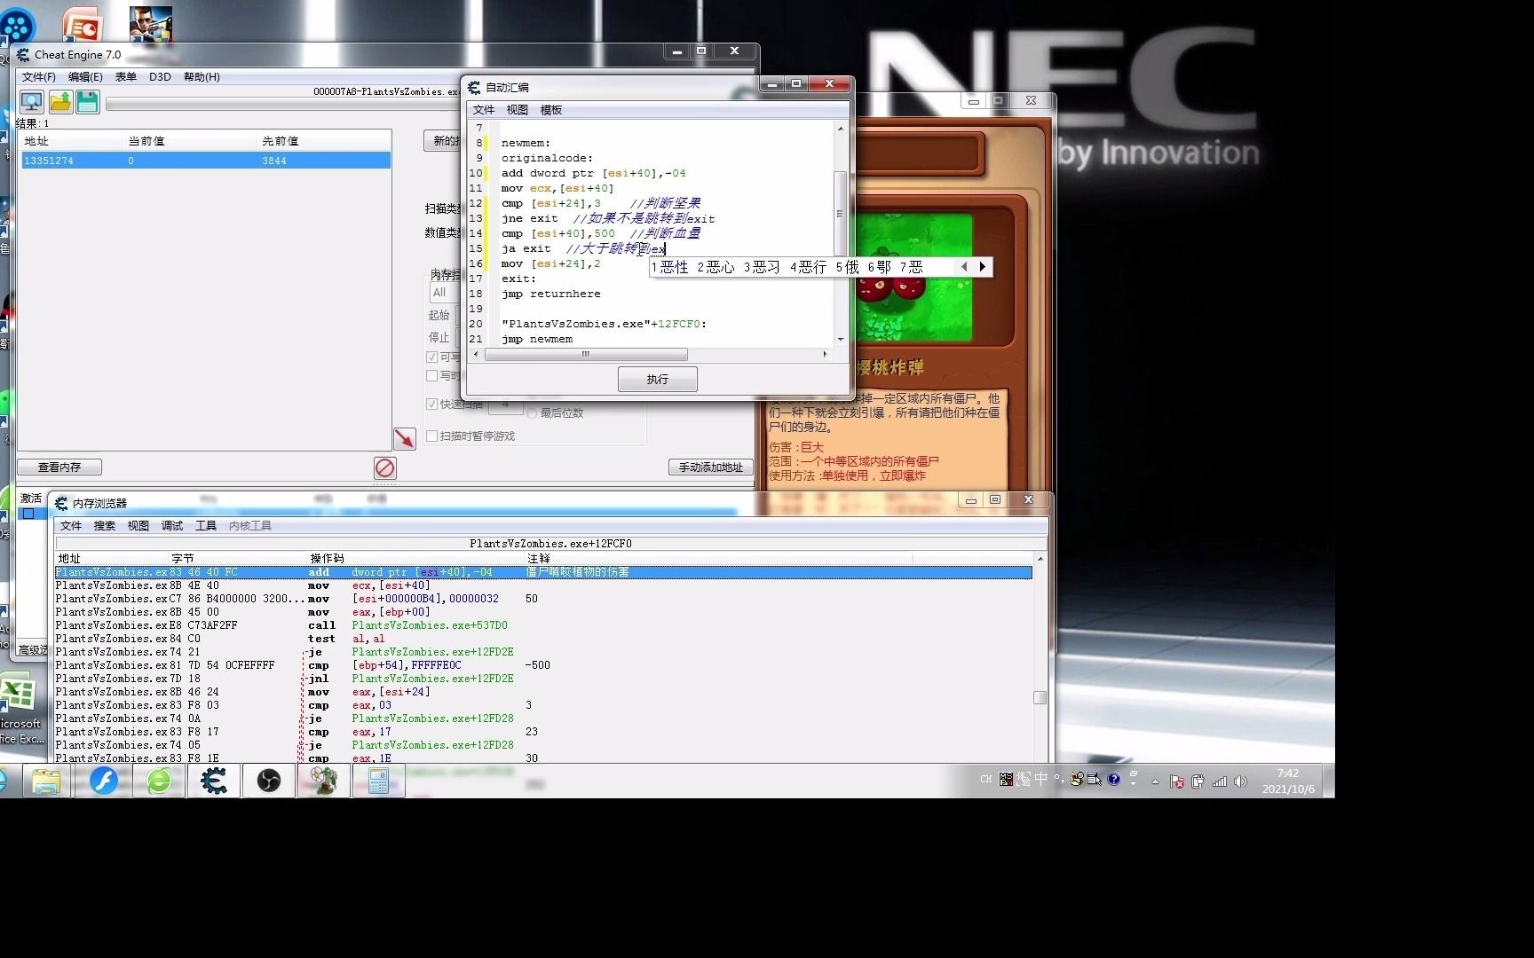The height and width of the screenshot is (958, 1534).
Task: Click the IME help question-mark icon
Action: tap(1114, 779)
